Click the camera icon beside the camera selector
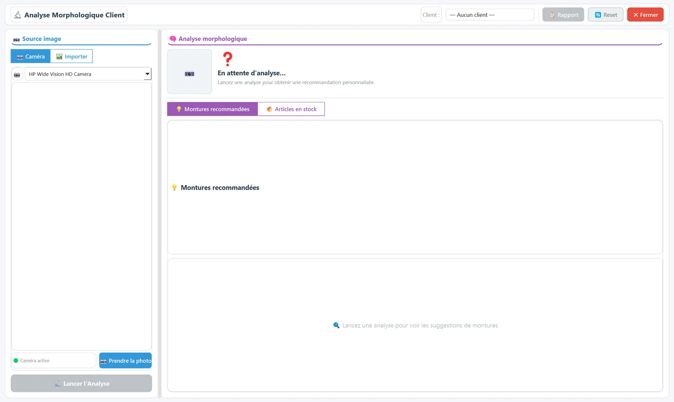674x402 pixels. pyautogui.click(x=17, y=74)
